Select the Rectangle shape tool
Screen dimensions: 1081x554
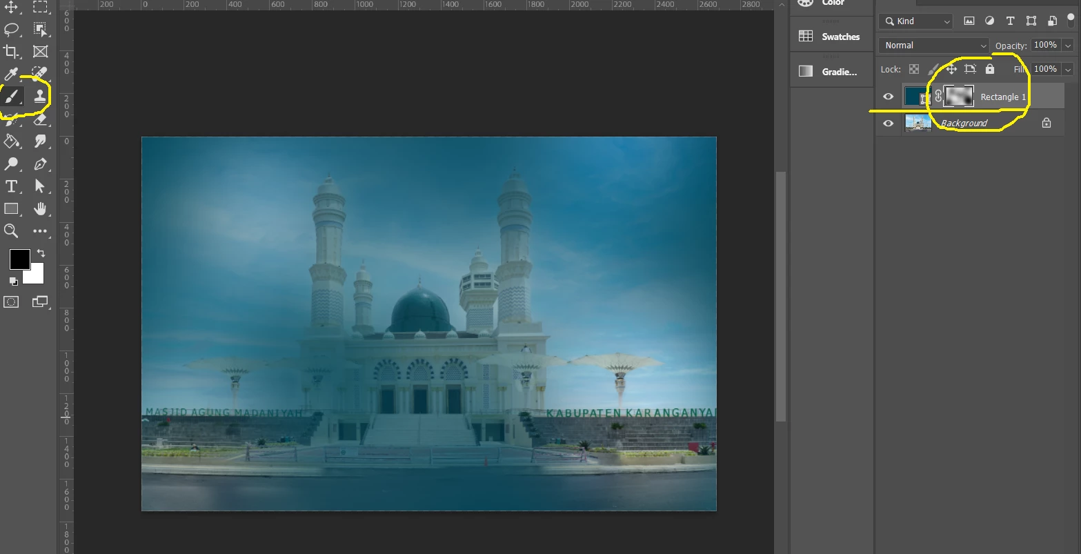click(x=11, y=208)
